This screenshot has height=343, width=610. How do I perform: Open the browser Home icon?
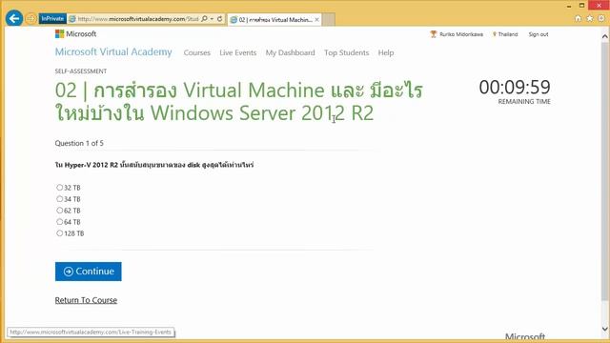coord(578,19)
